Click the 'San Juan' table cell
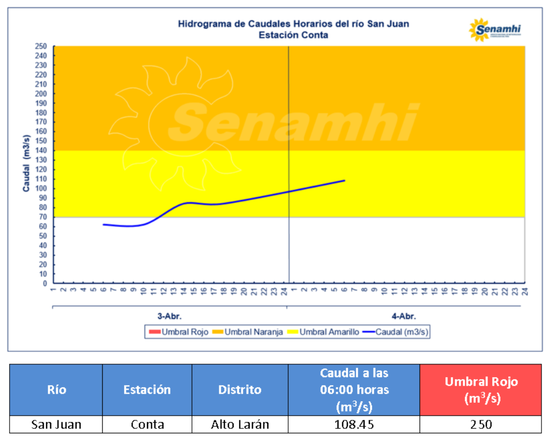This screenshot has width=549, height=437. coord(56,424)
